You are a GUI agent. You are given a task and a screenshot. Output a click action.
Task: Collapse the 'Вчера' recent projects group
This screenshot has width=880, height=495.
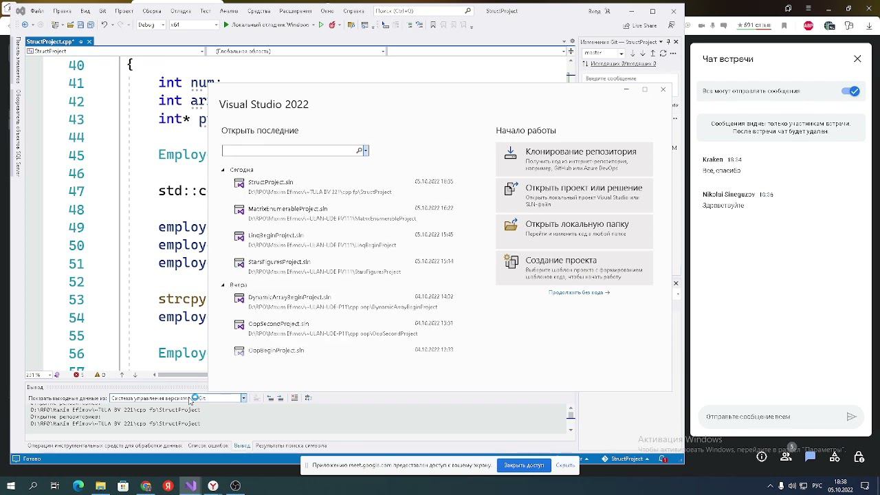(223, 285)
